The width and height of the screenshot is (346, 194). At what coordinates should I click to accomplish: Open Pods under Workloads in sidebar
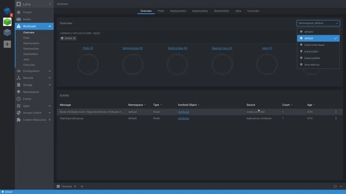point(26,38)
